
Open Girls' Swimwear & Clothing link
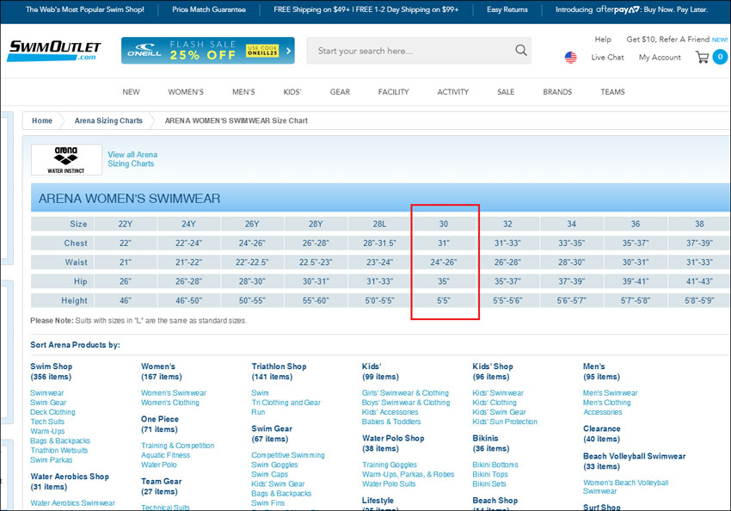406,393
